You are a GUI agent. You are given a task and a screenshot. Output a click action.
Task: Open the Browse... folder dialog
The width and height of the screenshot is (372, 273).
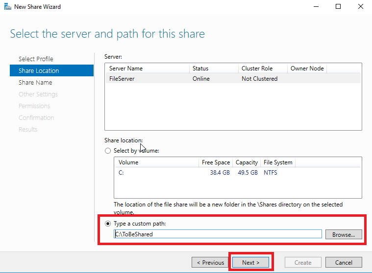(344, 234)
